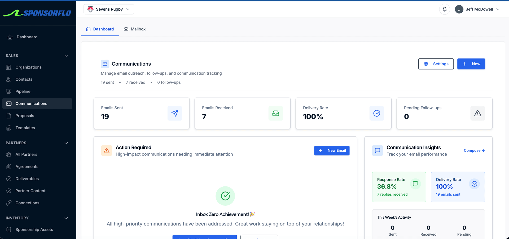Open Communications Settings
The image size is (509, 239).
(436, 64)
